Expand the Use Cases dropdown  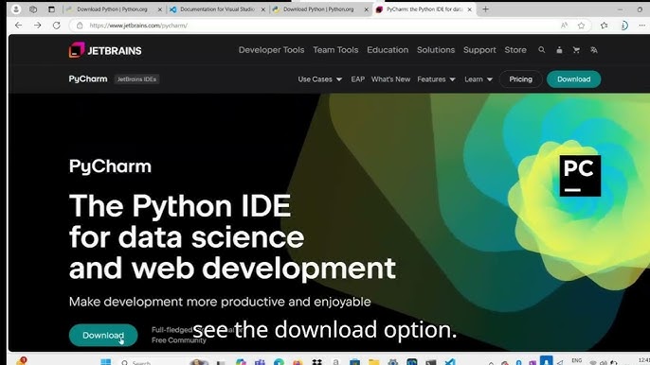(x=319, y=79)
